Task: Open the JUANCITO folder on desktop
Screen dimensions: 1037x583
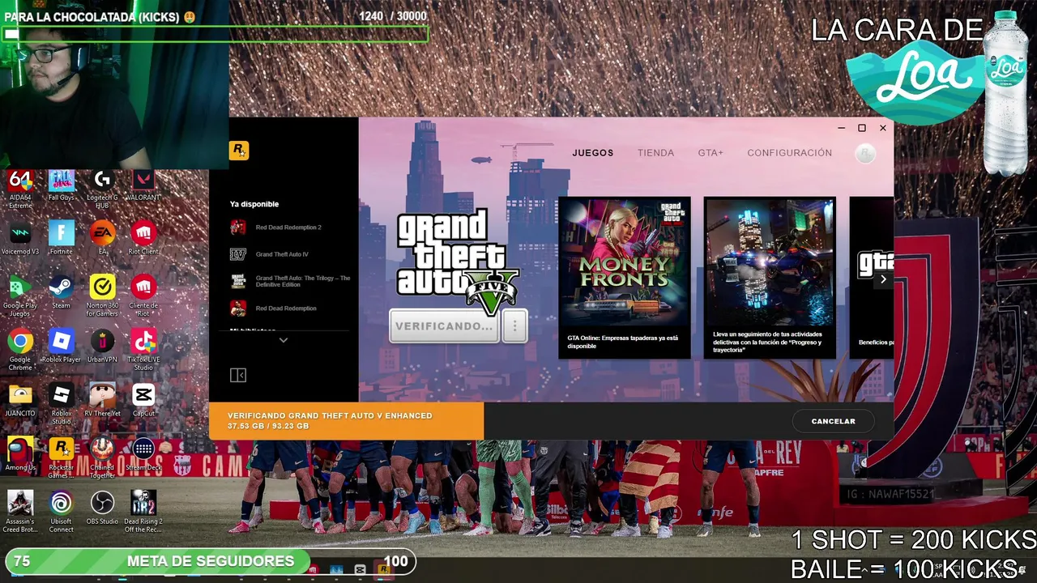Action: pos(20,400)
